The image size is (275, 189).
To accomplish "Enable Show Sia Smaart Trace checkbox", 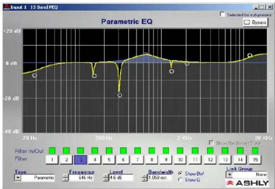I will tap(212, 143).
